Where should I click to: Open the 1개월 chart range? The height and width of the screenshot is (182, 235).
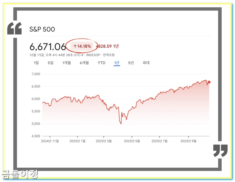[66, 63]
